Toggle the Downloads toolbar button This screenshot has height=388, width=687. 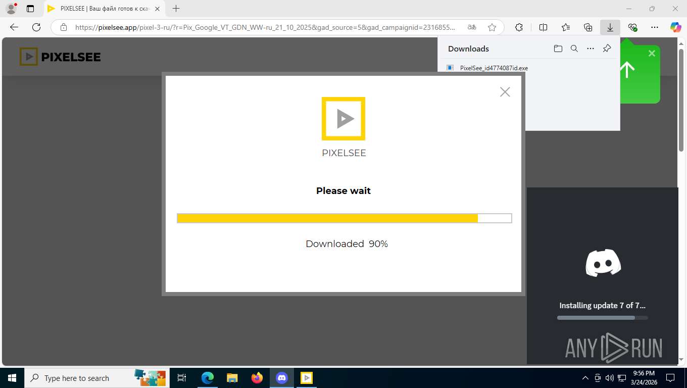click(x=610, y=27)
